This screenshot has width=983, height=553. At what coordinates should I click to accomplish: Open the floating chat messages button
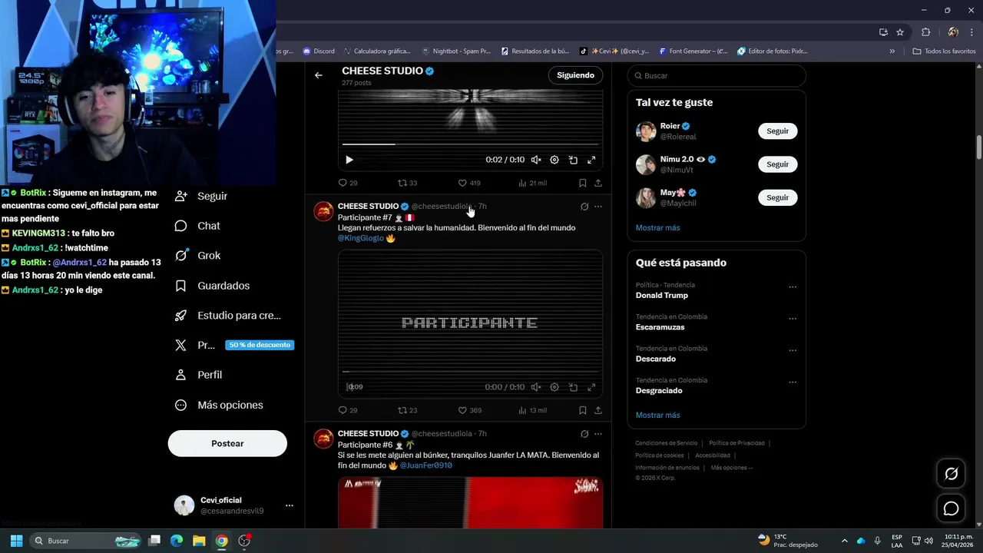[x=951, y=508]
